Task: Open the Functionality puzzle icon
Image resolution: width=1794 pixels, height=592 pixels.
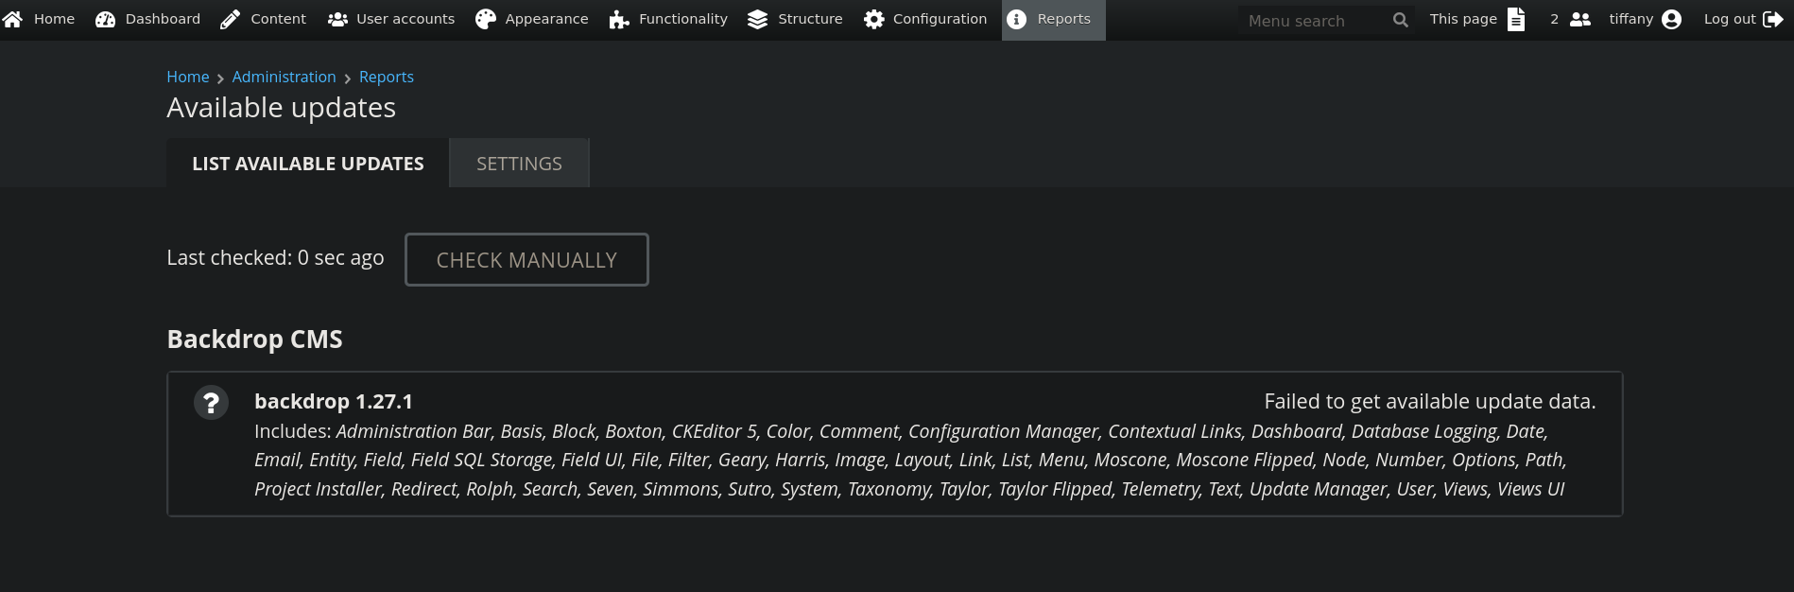Action: tap(619, 20)
